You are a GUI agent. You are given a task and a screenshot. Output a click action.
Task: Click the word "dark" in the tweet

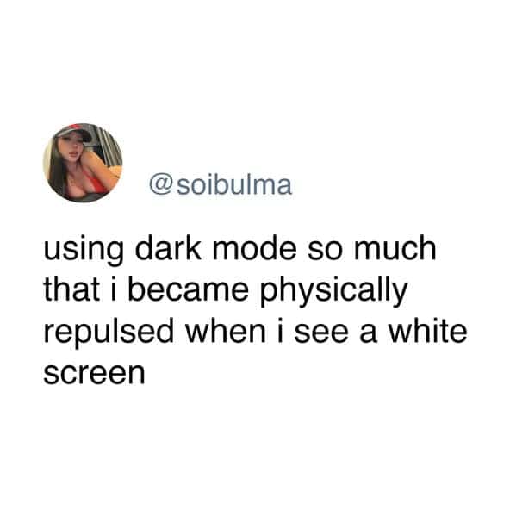pyautogui.click(x=168, y=248)
